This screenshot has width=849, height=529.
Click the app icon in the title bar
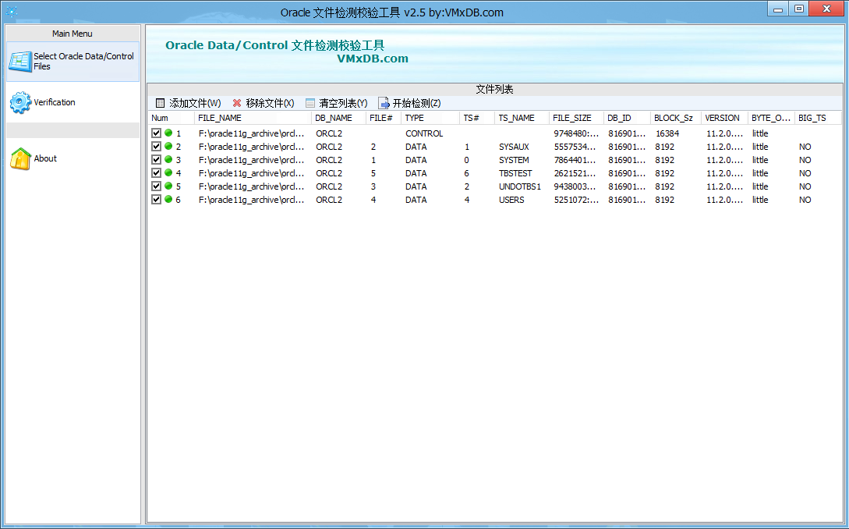pyautogui.click(x=12, y=12)
